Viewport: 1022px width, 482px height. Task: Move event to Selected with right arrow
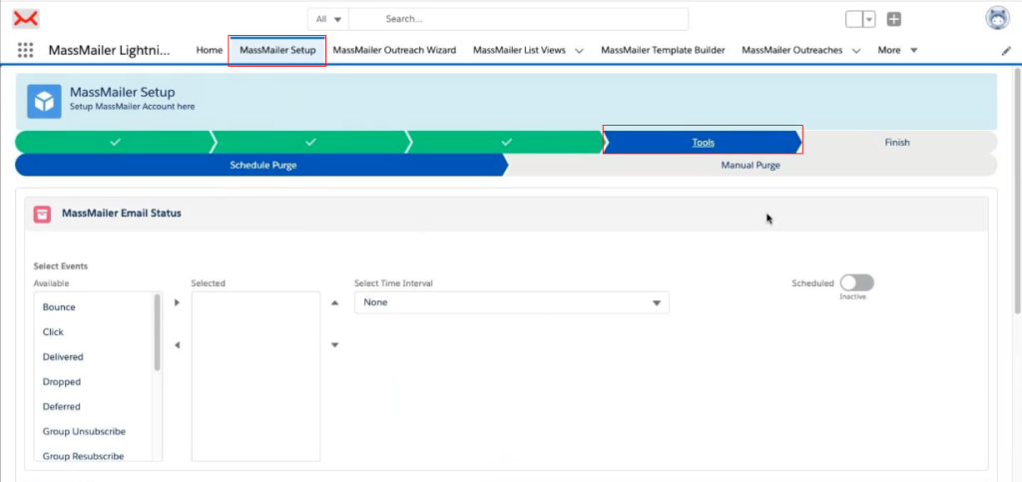pos(178,303)
